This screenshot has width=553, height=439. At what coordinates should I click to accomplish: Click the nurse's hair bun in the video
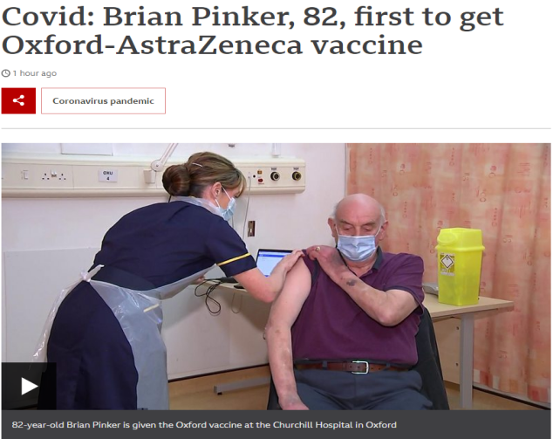click(x=175, y=180)
